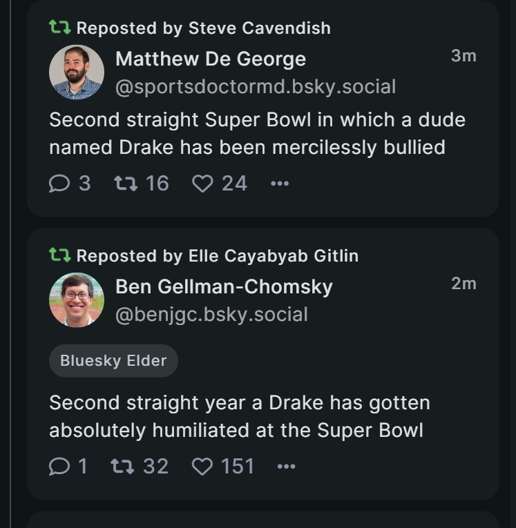Like Ben Gellman-Chomsky's post
Image resolution: width=516 pixels, height=528 pixels.
point(202,467)
